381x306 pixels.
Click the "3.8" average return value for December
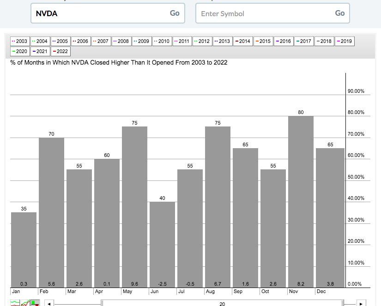[331, 284]
